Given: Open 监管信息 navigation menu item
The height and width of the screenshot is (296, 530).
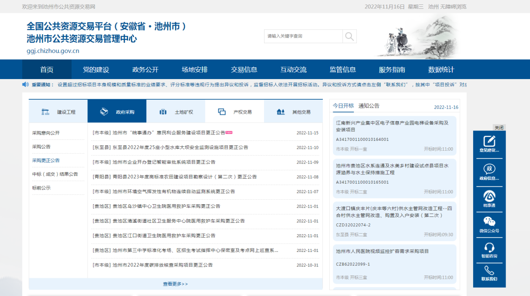Looking at the screenshot, I should coord(343,70).
